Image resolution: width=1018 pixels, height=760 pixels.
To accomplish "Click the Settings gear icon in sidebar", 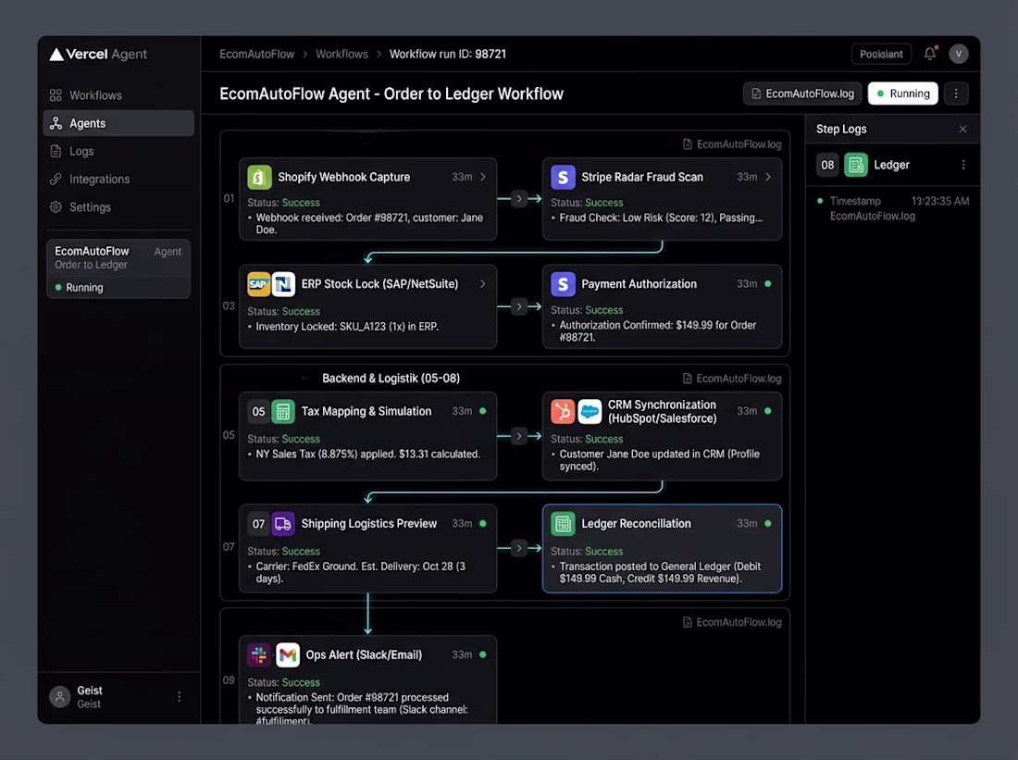I will [56, 207].
